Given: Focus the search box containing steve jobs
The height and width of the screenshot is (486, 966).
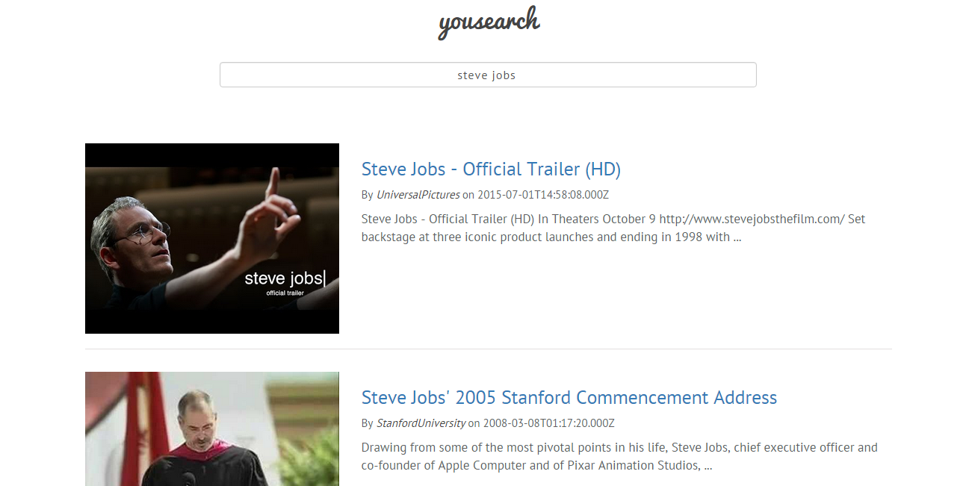Looking at the screenshot, I should coord(488,75).
